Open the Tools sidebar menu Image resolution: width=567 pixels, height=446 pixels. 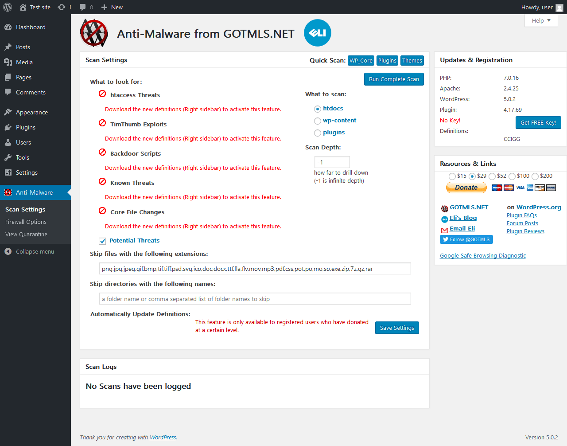click(x=35, y=157)
